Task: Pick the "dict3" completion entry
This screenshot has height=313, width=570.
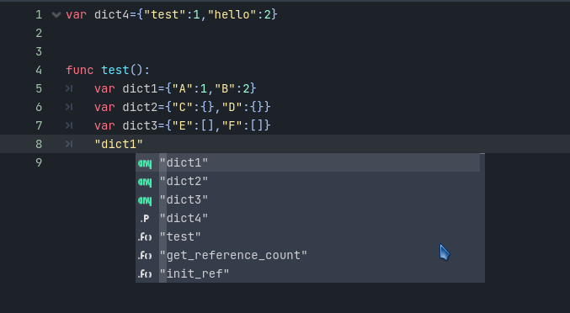Action: click(x=307, y=199)
